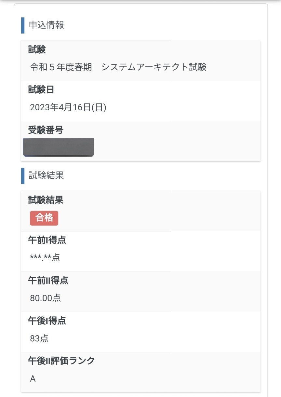Click the exam date 2023年4月16日(日)
The image size is (281, 397).
click(x=68, y=107)
